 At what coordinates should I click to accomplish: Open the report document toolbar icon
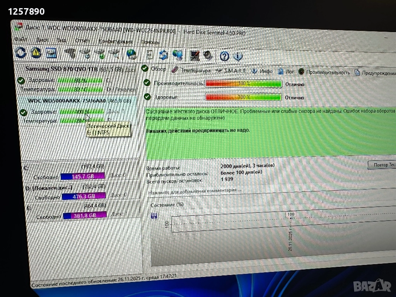[x=149, y=55]
